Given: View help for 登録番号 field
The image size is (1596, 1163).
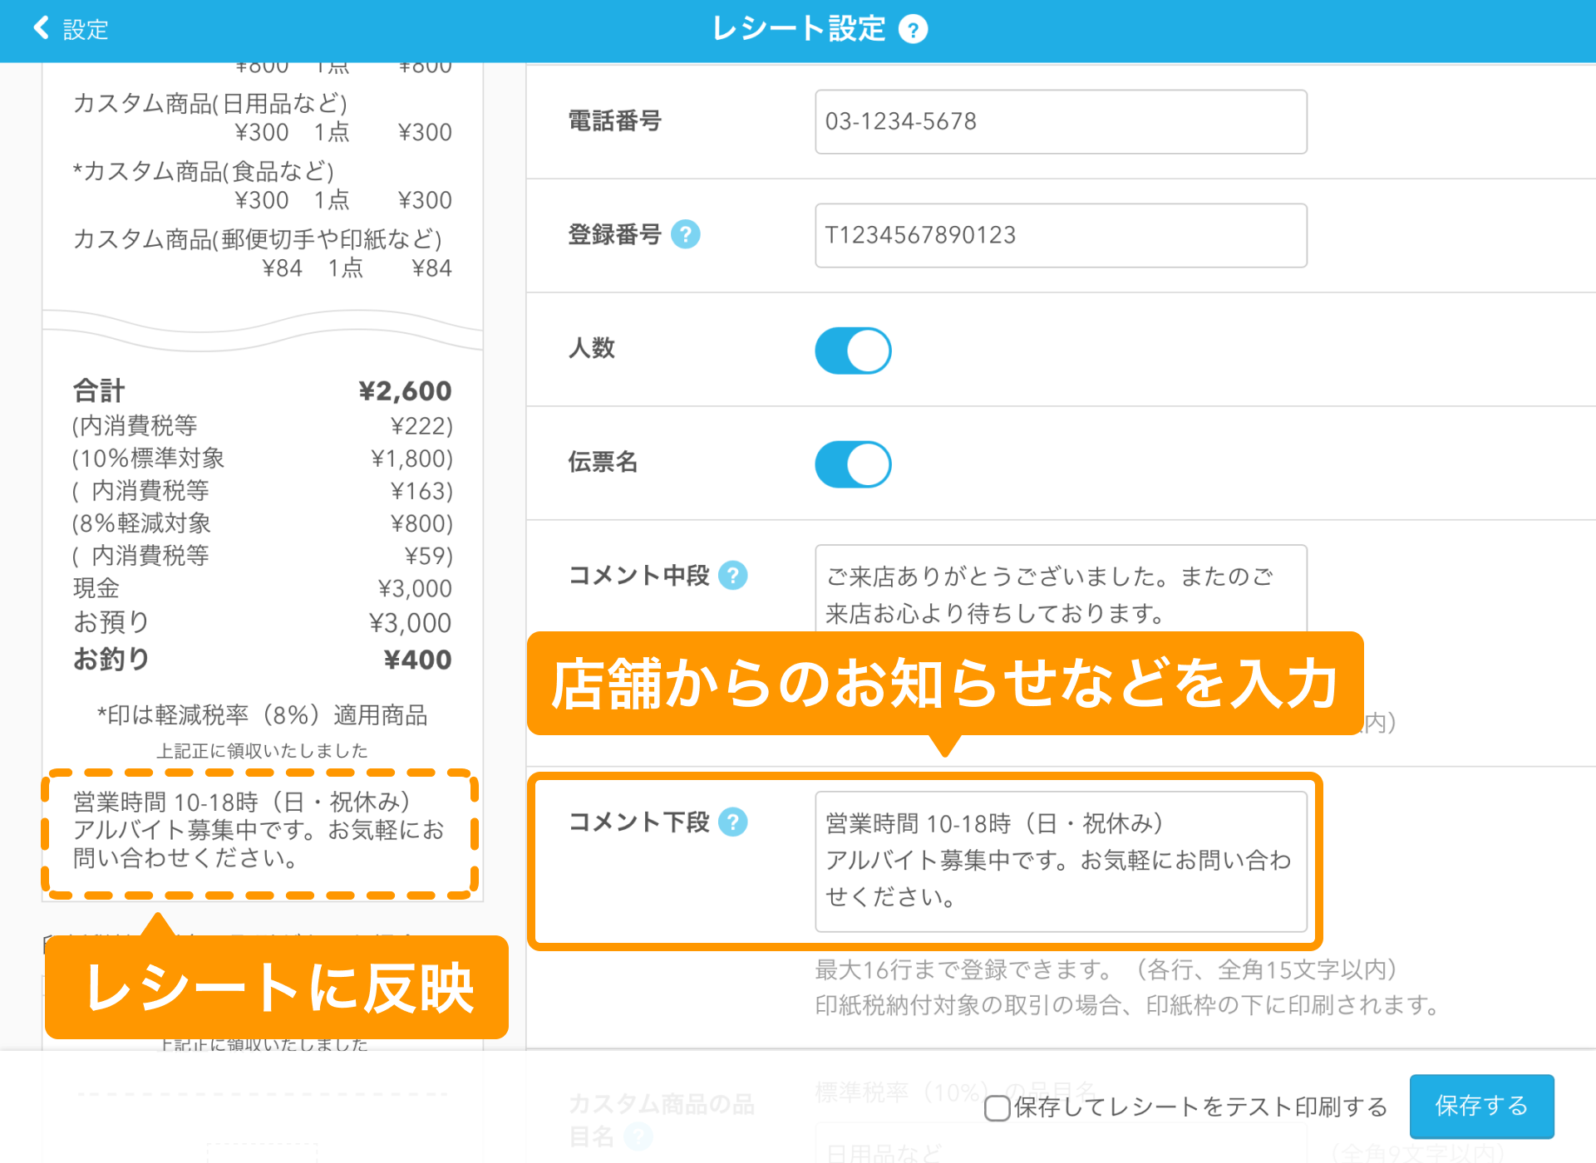Looking at the screenshot, I should point(687,235).
